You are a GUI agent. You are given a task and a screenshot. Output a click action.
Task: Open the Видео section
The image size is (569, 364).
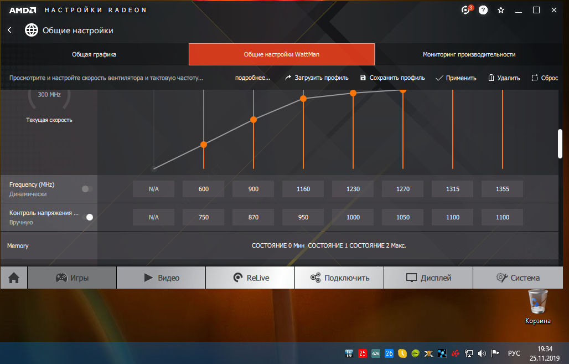click(x=161, y=278)
